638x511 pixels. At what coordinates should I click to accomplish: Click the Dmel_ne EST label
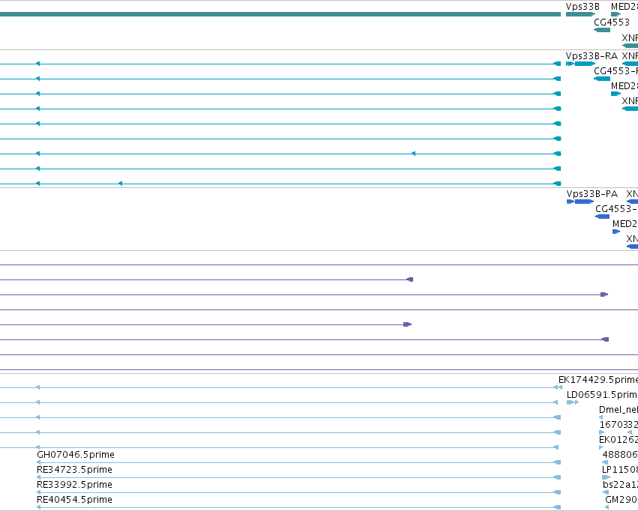click(619, 410)
